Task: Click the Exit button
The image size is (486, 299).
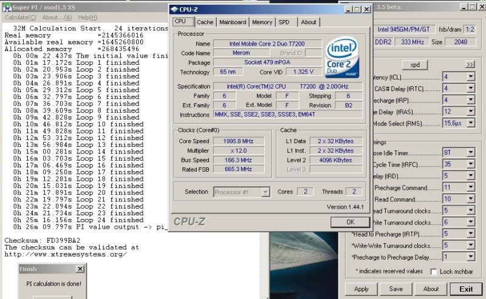Action: coord(466,289)
